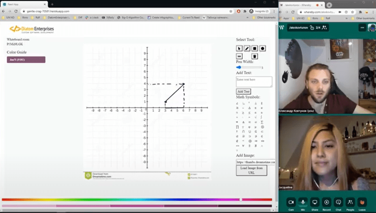Toggle the room lock icon
Screen dimensions: 376x213
tap(312, 28)
